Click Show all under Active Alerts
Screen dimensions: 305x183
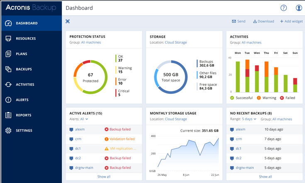coord(104,177)
